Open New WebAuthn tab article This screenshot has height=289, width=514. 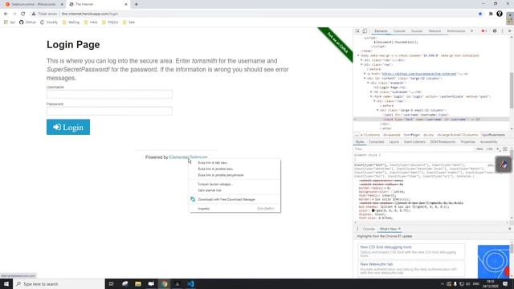point(377,264)
